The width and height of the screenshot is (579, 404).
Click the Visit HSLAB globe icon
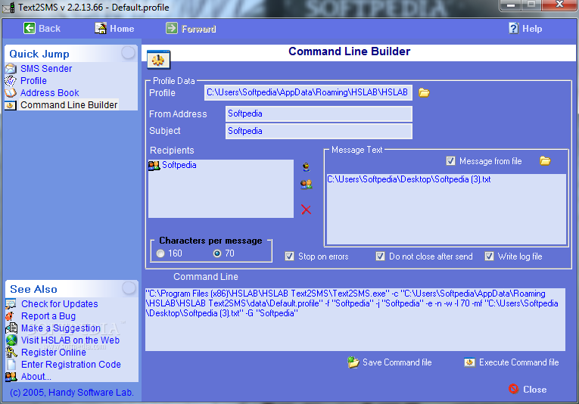click(x=11, y=340)
